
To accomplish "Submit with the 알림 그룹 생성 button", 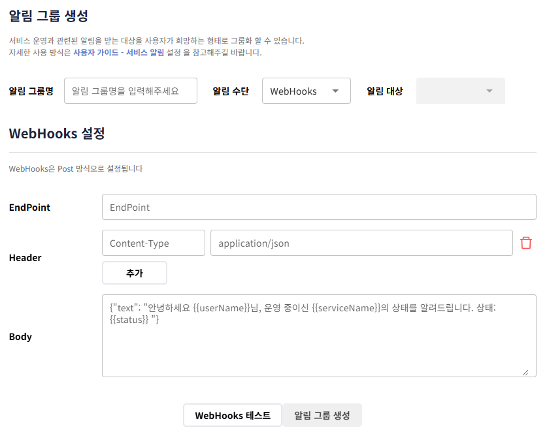I will click(x=322, y=415).
